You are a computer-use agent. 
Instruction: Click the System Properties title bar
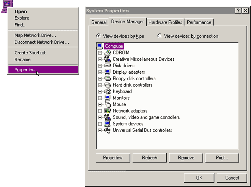pyautogui.click(x=160, y=11)
